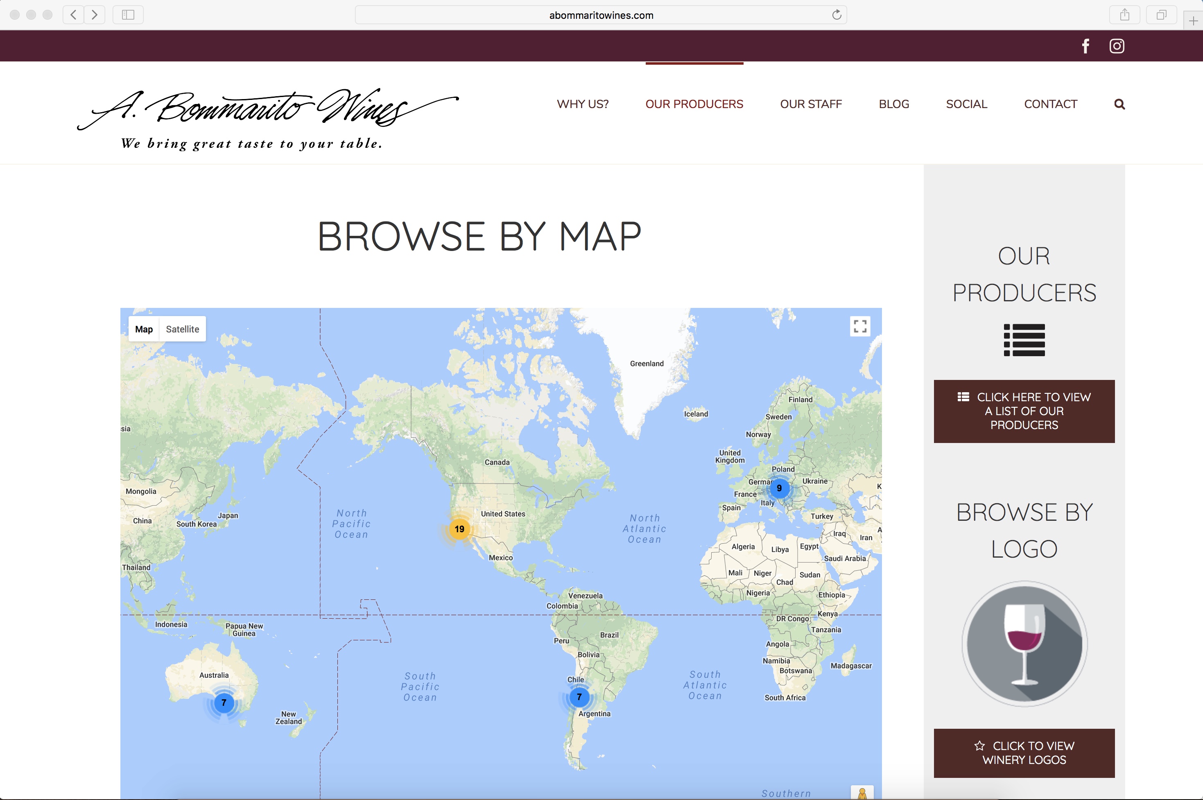The image size is (1203, 800).
Task: Add a new tab with the plus button
Action: 1193,21
